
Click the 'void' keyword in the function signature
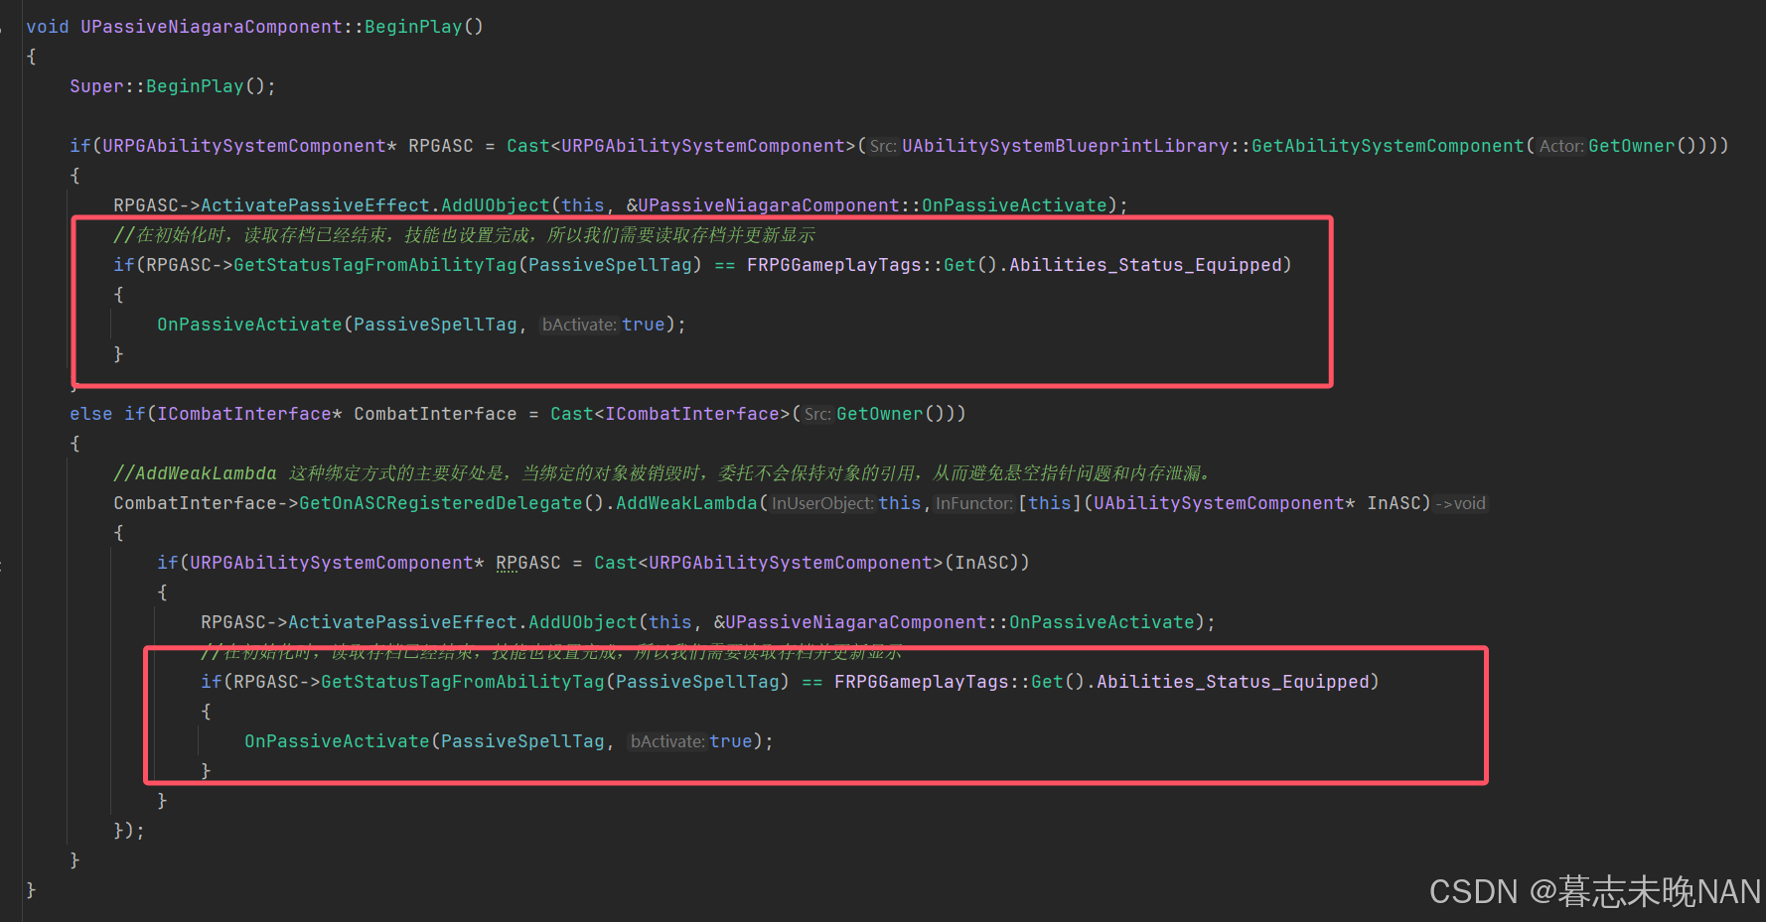tap(47, 27)
